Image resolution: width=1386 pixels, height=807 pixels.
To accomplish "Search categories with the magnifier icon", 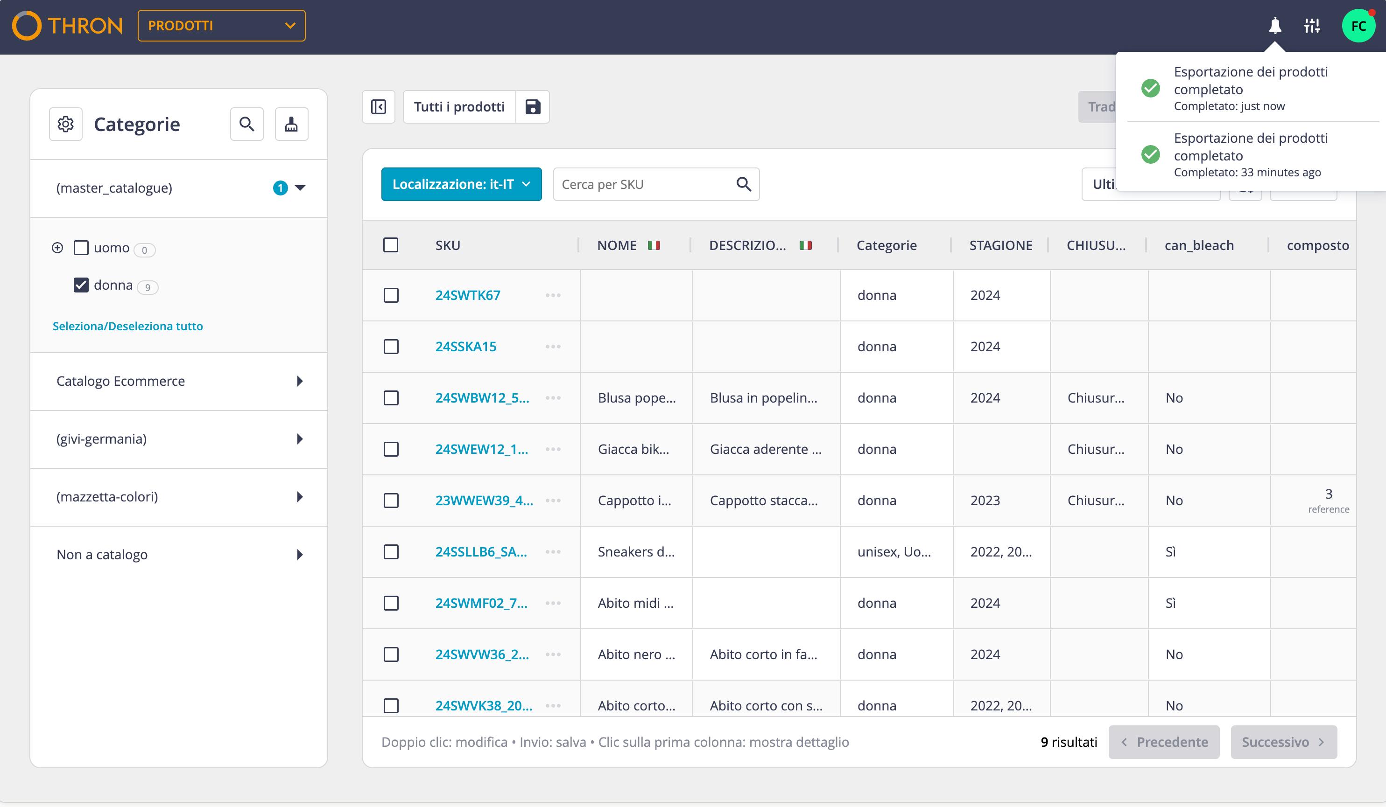I will pos(246,124).
